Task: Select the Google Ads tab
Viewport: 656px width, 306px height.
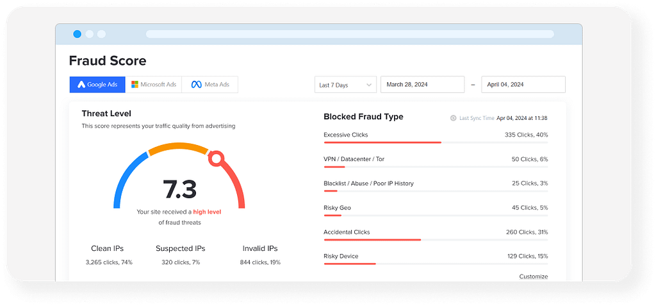Action: click(97, 84)
